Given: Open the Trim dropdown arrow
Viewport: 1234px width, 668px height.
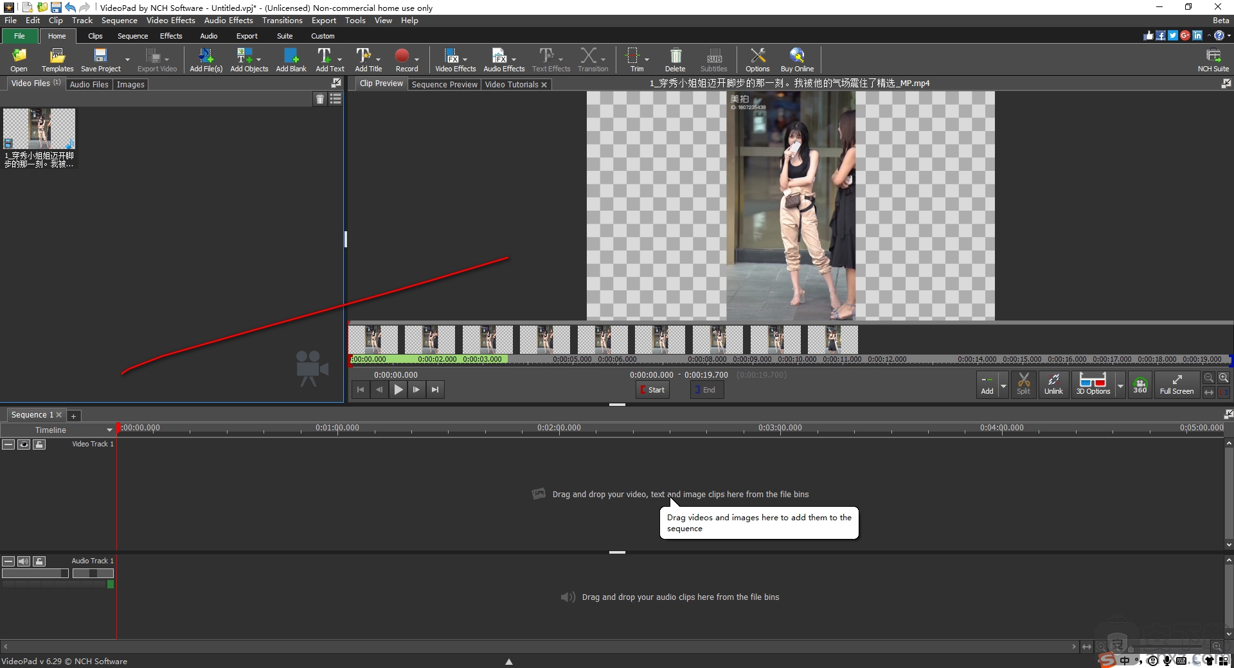Looking at the screenshot, I should pos(647,58).
